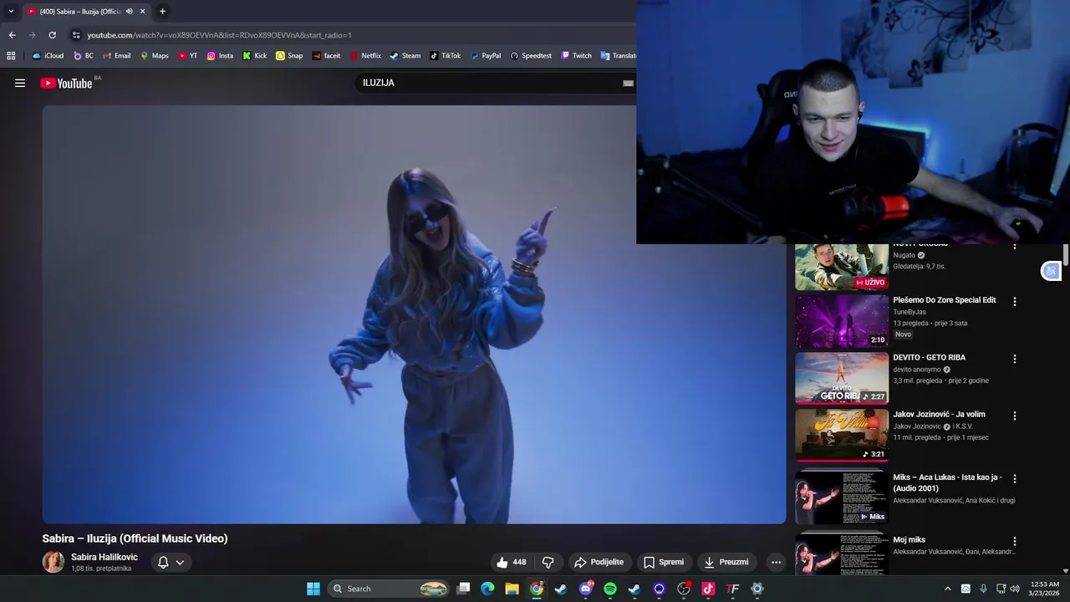Mute the YouTube tab audio
Viewport: 1070px width, 602px height.
pos(129,12)
